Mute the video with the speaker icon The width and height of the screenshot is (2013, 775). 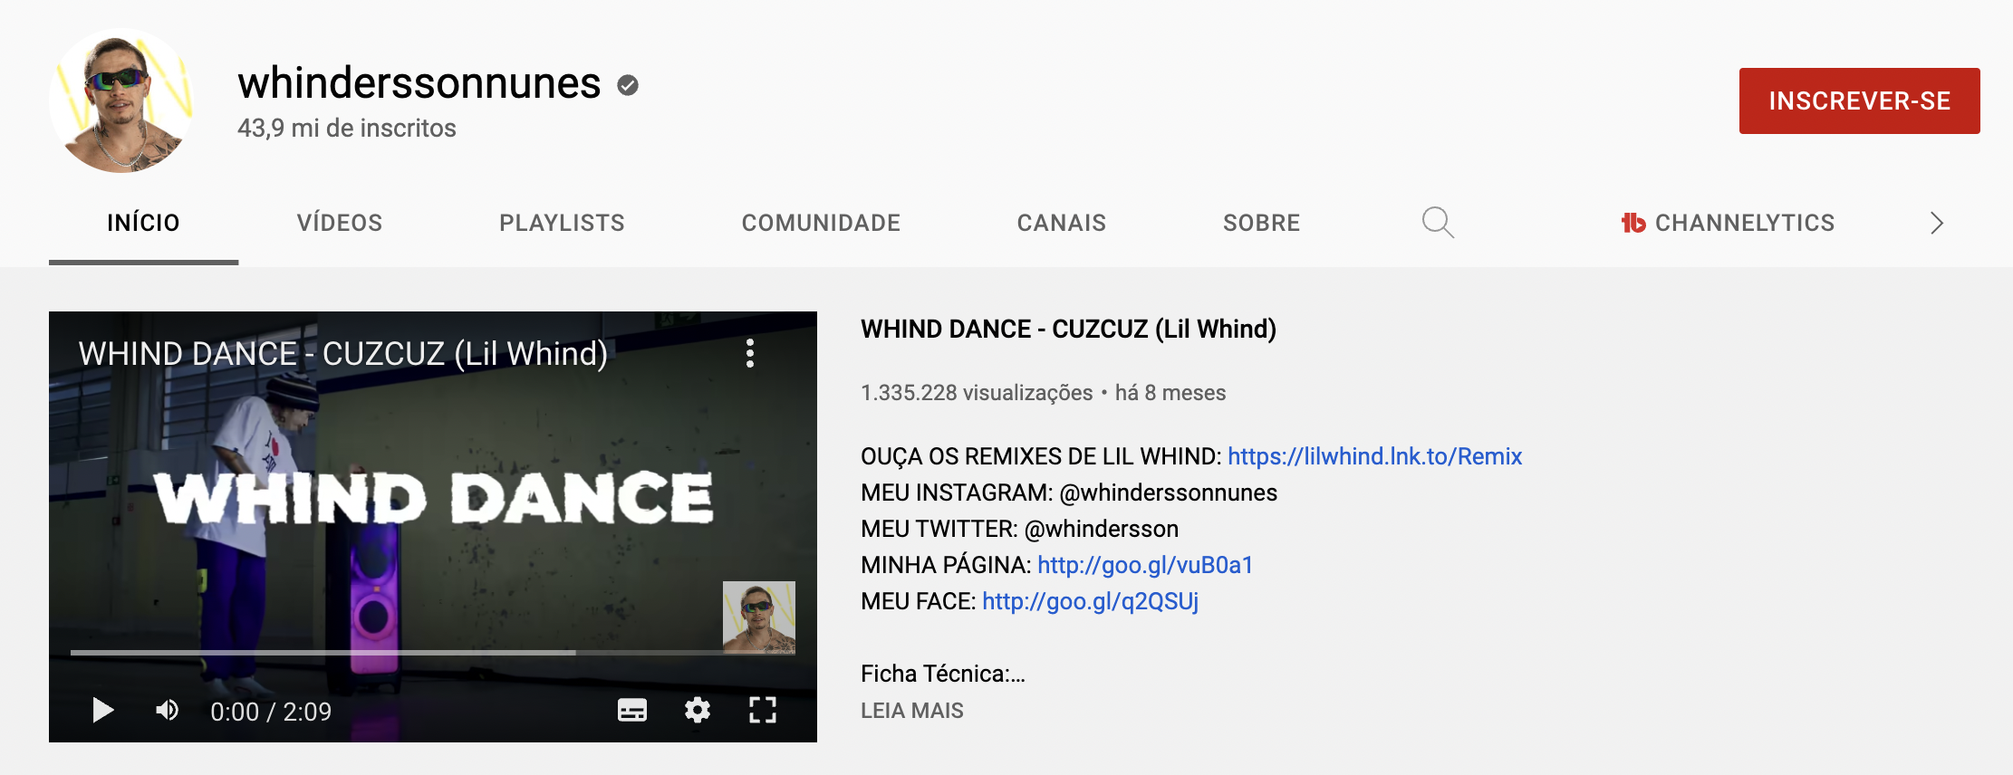click(167, 711)
